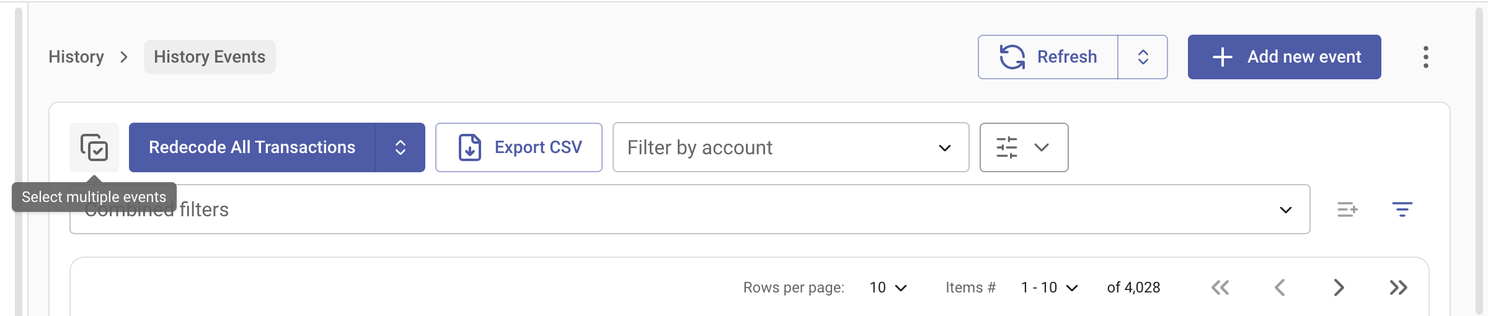
Task: Go to the previous page
Action: click(1280, 287)
